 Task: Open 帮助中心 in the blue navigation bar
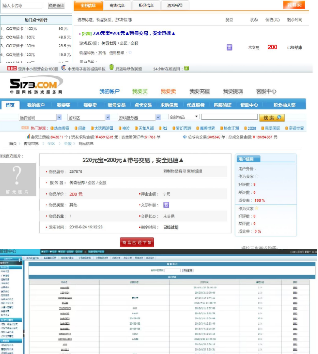coord(249,105)
